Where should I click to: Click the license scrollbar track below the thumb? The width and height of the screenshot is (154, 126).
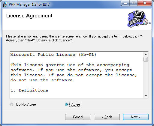pyautogui.click(x=146, y=78)
